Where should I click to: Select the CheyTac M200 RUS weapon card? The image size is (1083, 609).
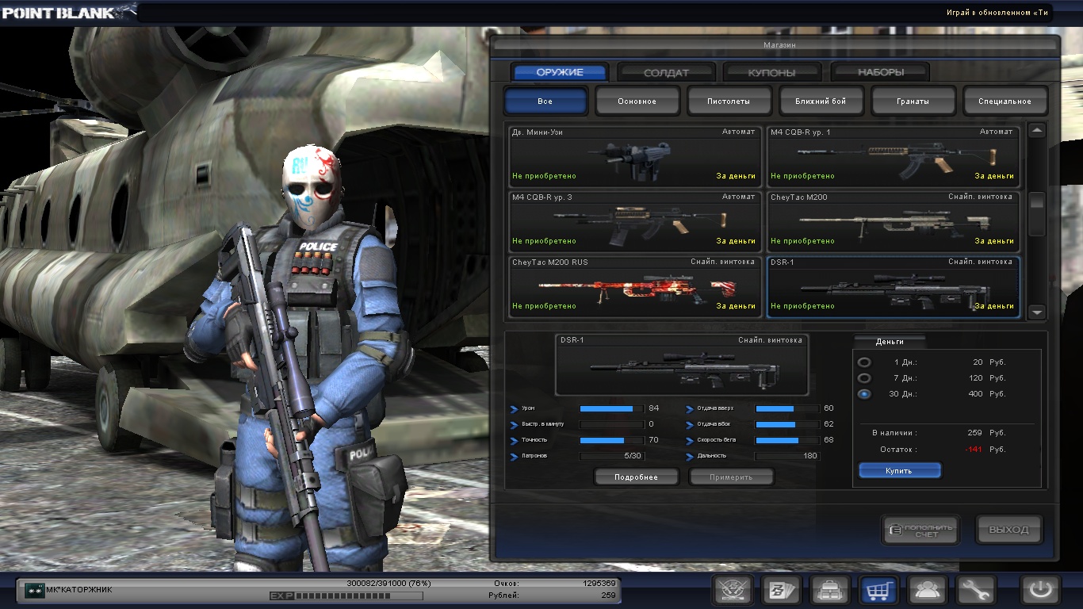pyautogui.click(x=634, y=287)
